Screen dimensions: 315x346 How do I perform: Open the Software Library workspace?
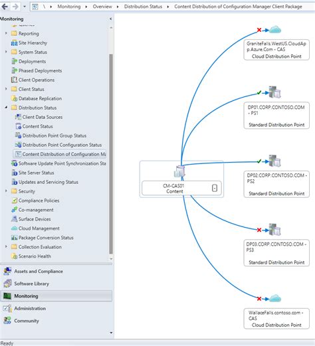[31, 284]
